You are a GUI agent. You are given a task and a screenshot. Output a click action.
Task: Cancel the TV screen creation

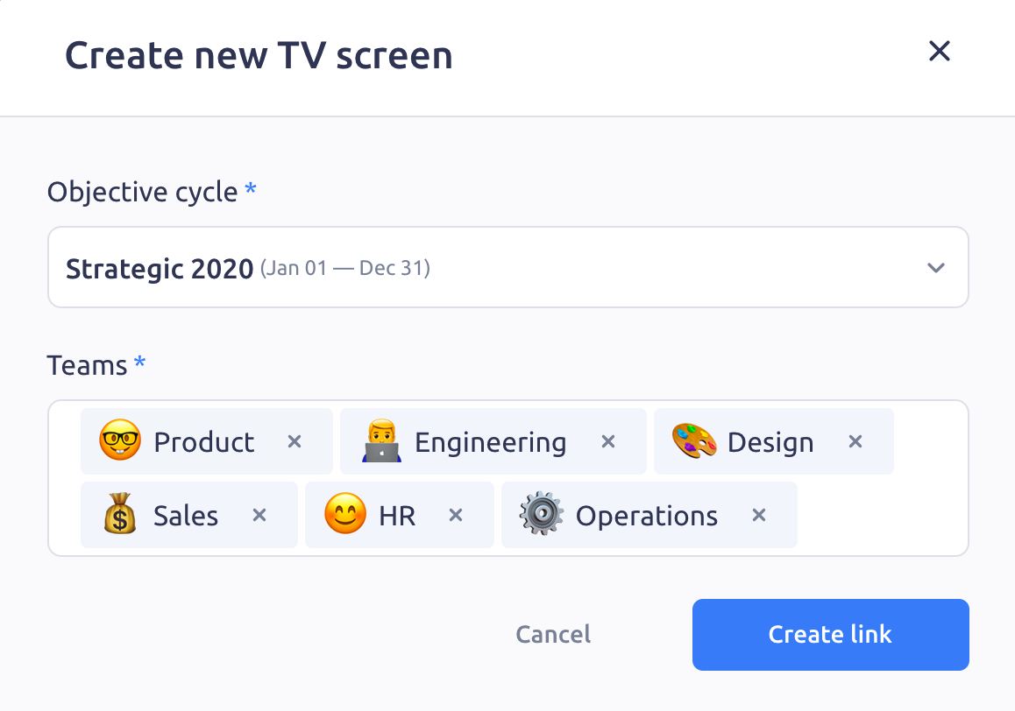(553, 635)
